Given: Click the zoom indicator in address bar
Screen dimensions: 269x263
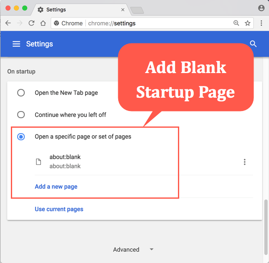Looking at the screenshot, I should coord(236,23).
